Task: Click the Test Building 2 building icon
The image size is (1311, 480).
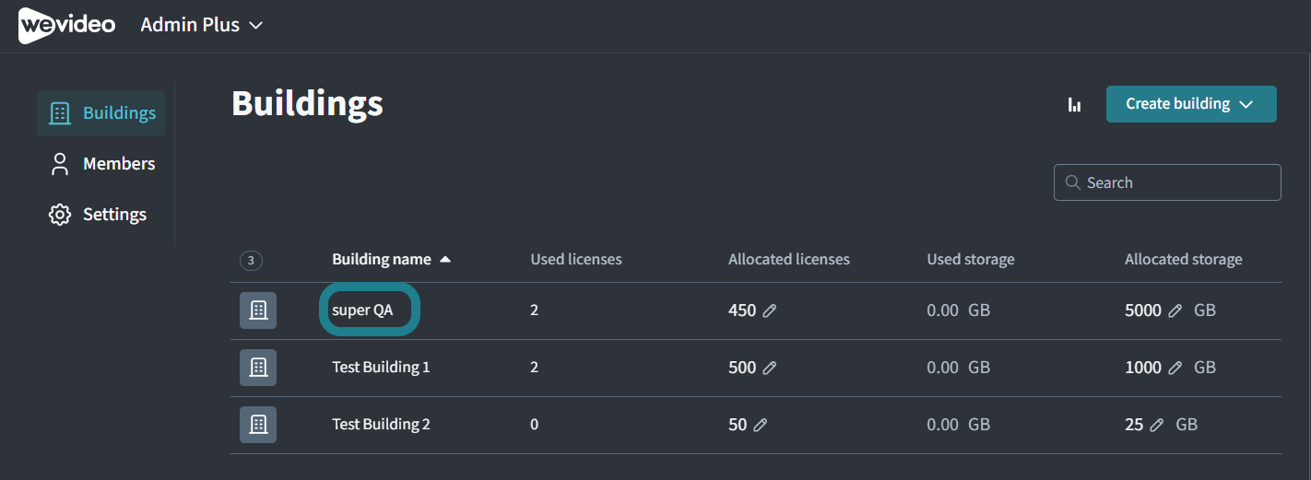Action: point(258,425)
